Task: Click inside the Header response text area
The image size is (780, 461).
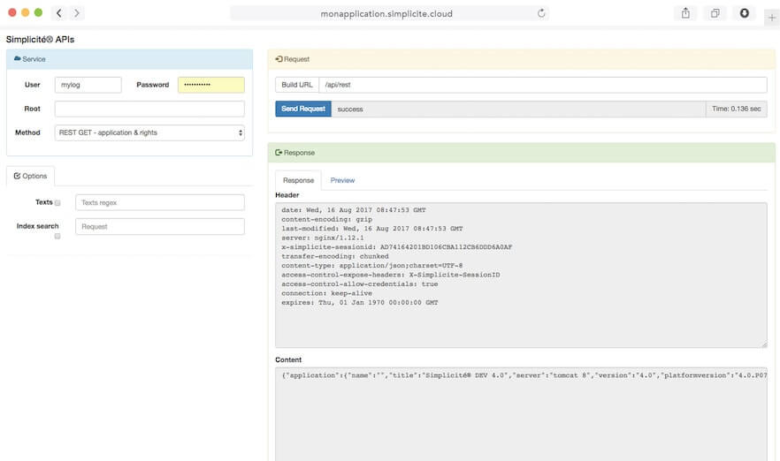Action: [x=521, y=276]
